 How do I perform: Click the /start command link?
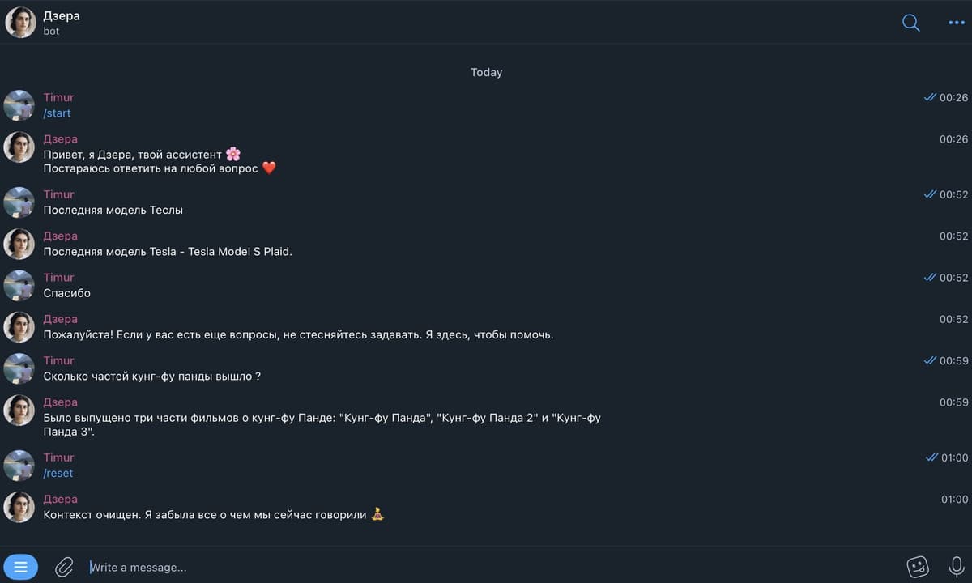point(57,113)
